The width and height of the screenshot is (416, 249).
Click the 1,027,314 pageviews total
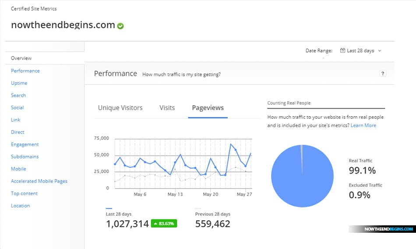127,224
